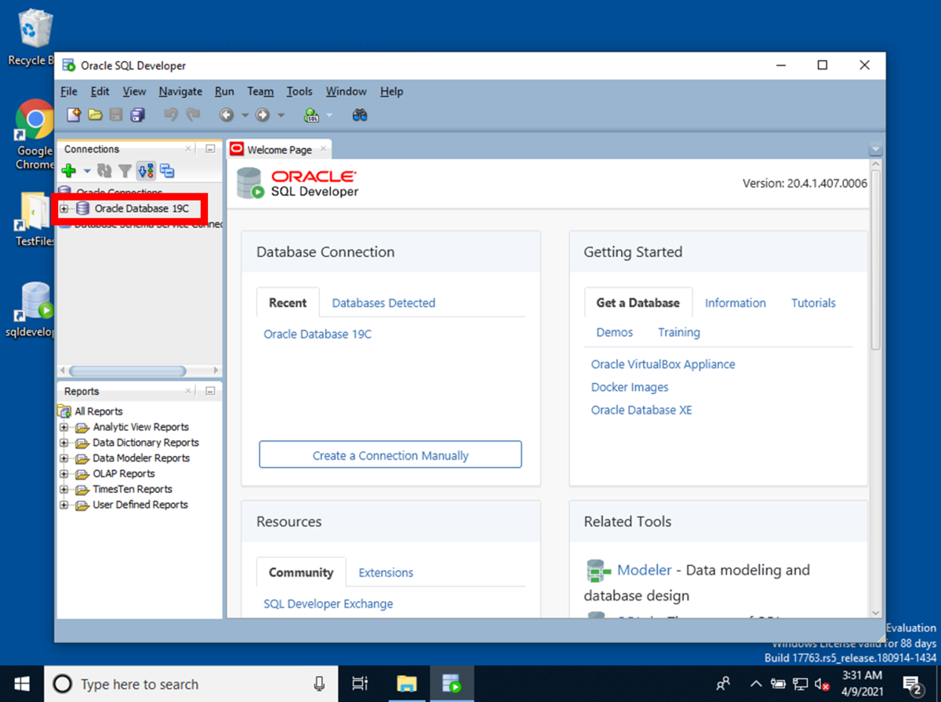Expand the TimesTen Reports node

pos(64,490)
